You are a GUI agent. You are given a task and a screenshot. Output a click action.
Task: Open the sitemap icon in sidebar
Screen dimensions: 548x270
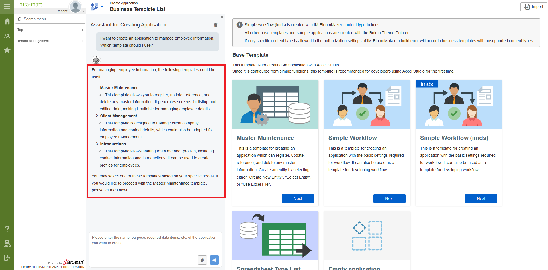(x=7, y=243)
